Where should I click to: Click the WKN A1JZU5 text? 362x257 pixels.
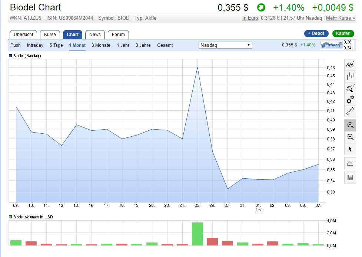pyautogui.click(x=26, y=18)
